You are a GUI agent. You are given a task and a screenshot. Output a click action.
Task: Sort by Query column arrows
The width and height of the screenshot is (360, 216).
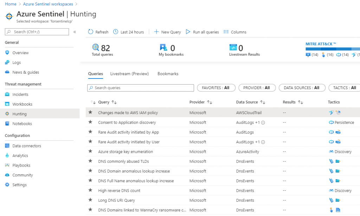tap(114, 102)
